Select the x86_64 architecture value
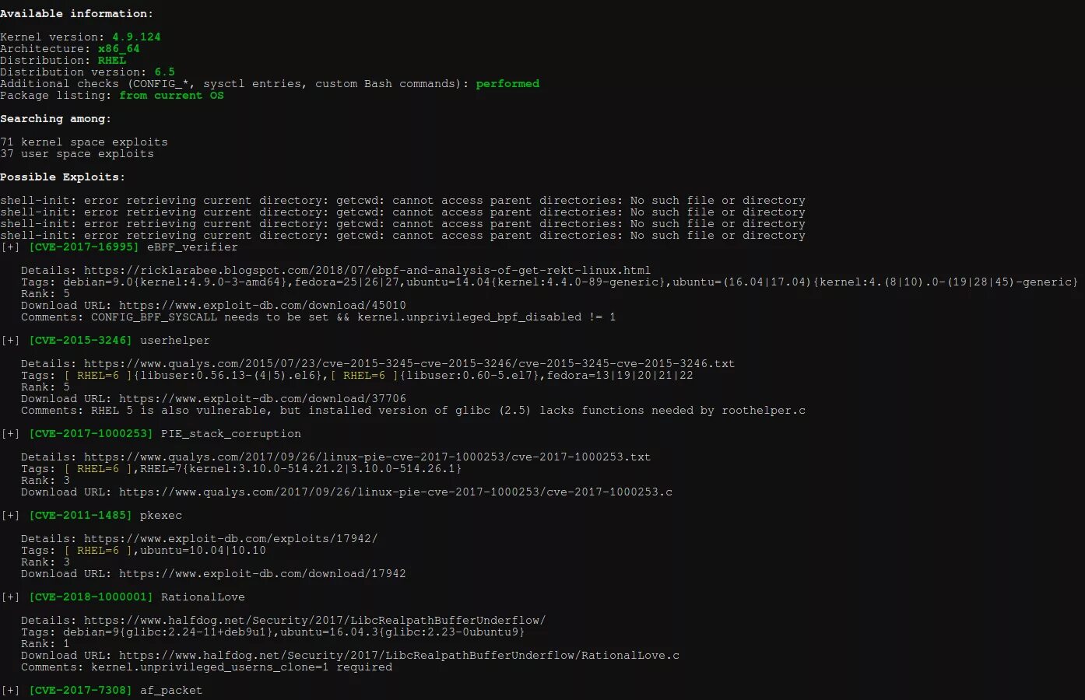Screen dimensions: 1085x700 coord(119,48)
